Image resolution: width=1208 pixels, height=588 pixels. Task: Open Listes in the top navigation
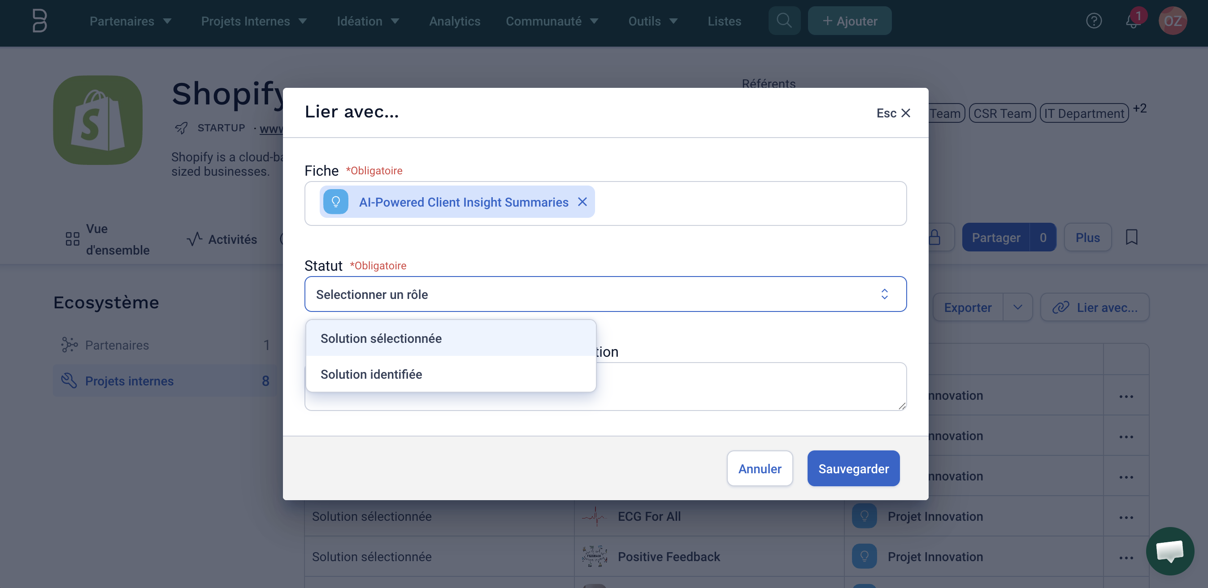[724, 21]
